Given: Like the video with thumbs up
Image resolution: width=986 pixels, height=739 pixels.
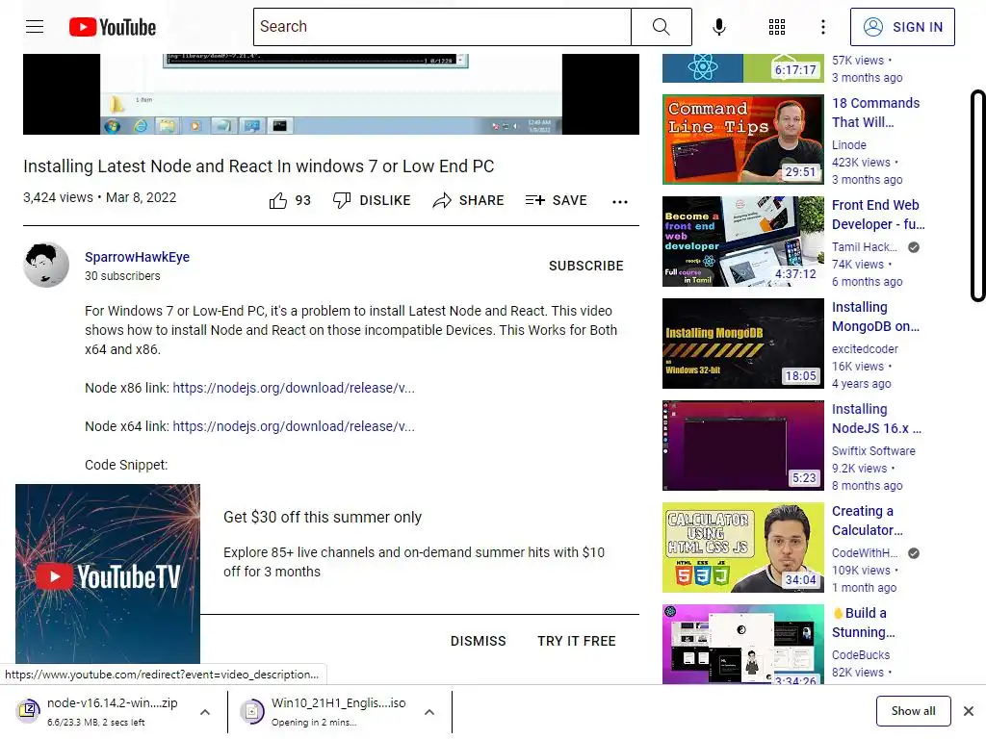Looking at the screenshot, I should click(278, 200).
